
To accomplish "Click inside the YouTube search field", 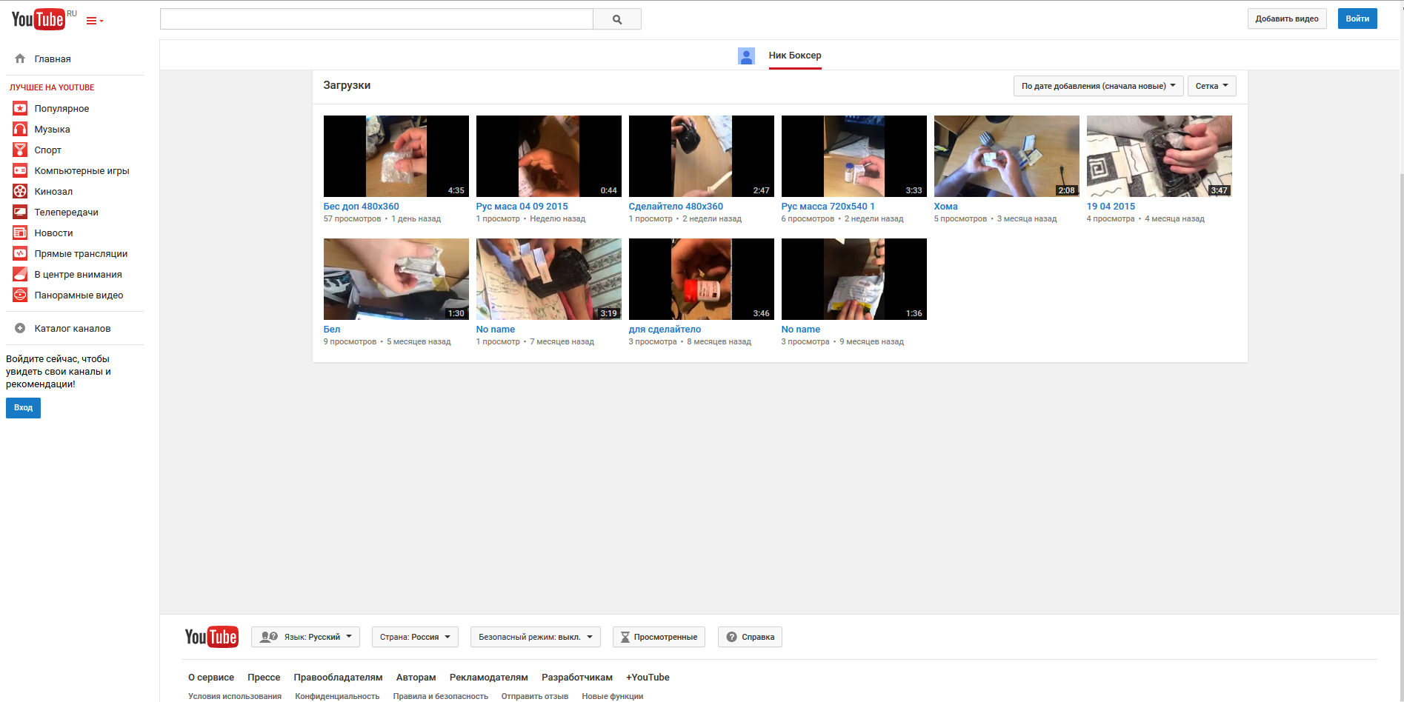I will coord(376,19).
